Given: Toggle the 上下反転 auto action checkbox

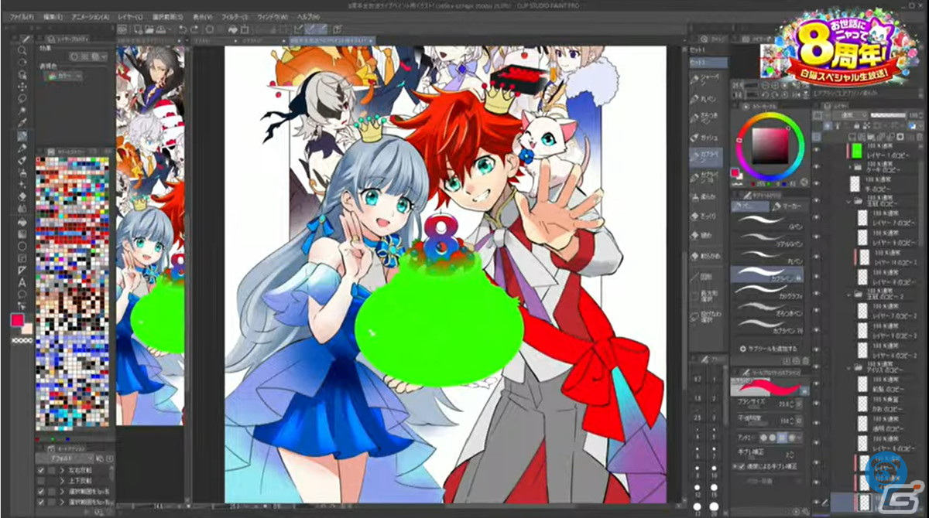Looking at the screenshot, I should (41, 480).
